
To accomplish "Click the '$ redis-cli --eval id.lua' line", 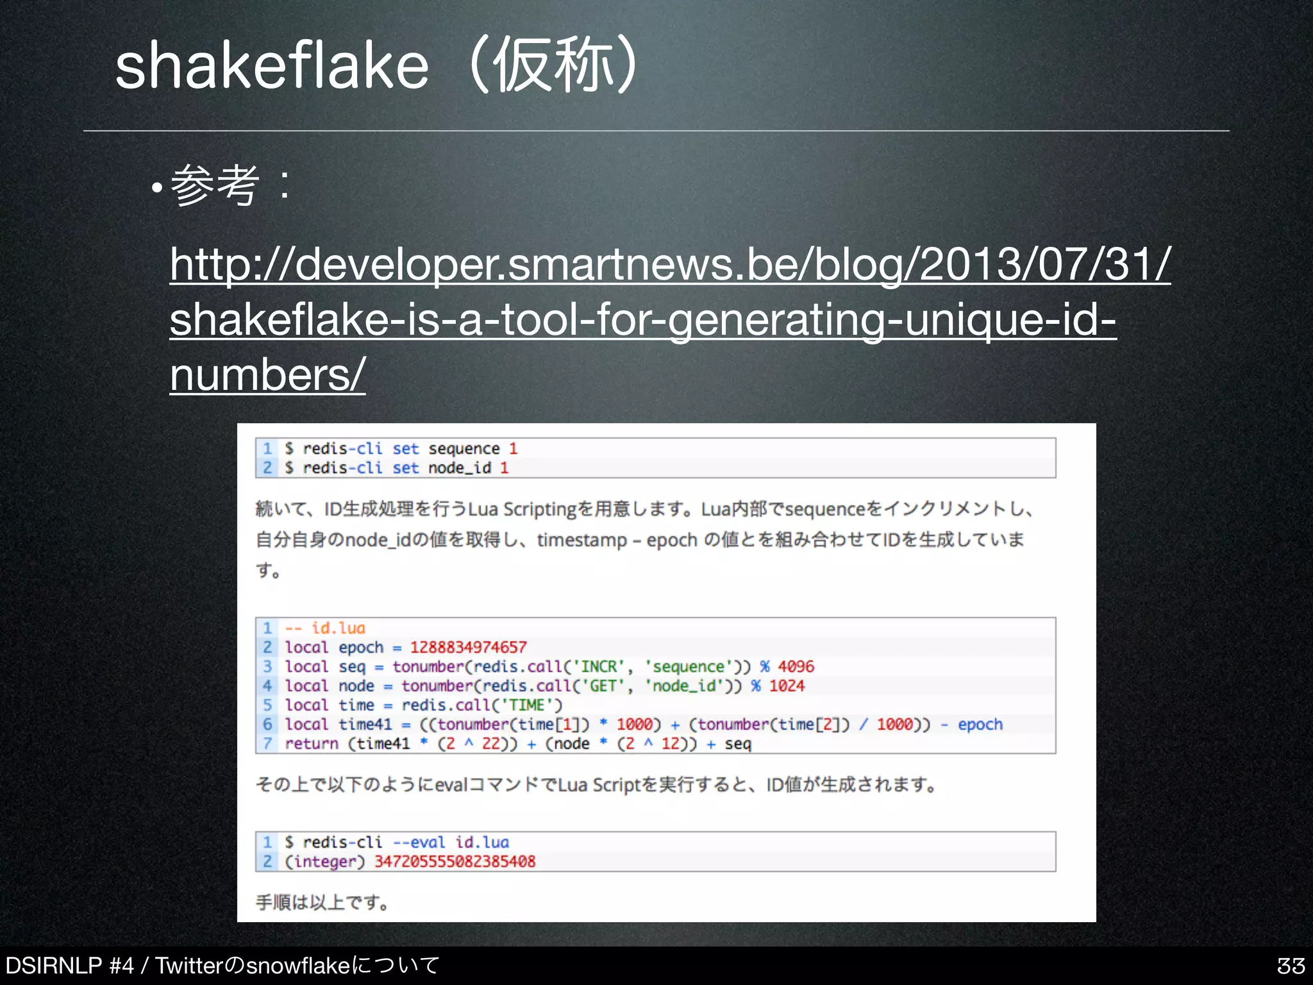I will (x=397, y=842).
